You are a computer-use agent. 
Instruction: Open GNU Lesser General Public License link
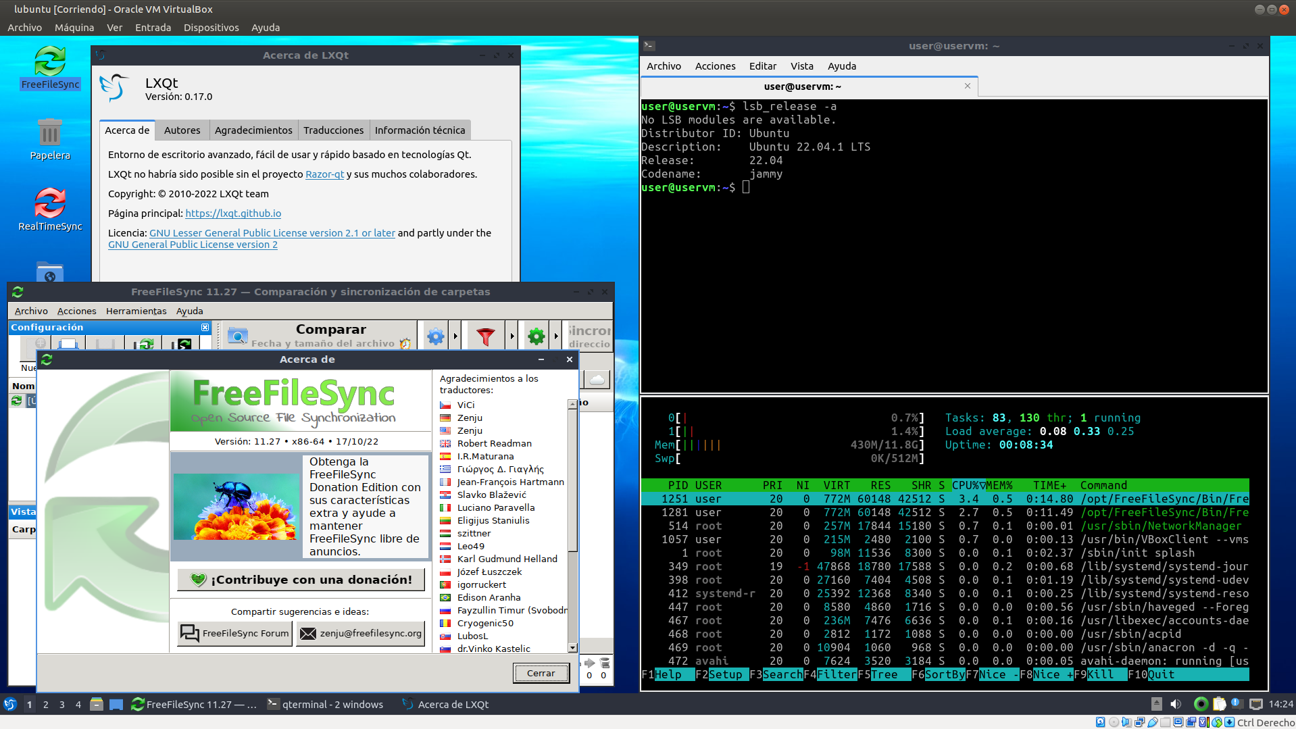click(272, 233)
